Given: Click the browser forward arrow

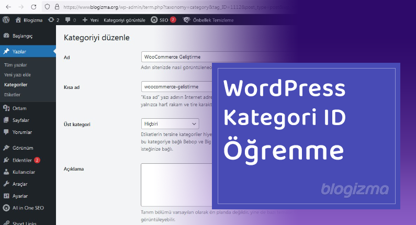Looking at the screenshot, I should pyautogui.click(x=21, y=7).
